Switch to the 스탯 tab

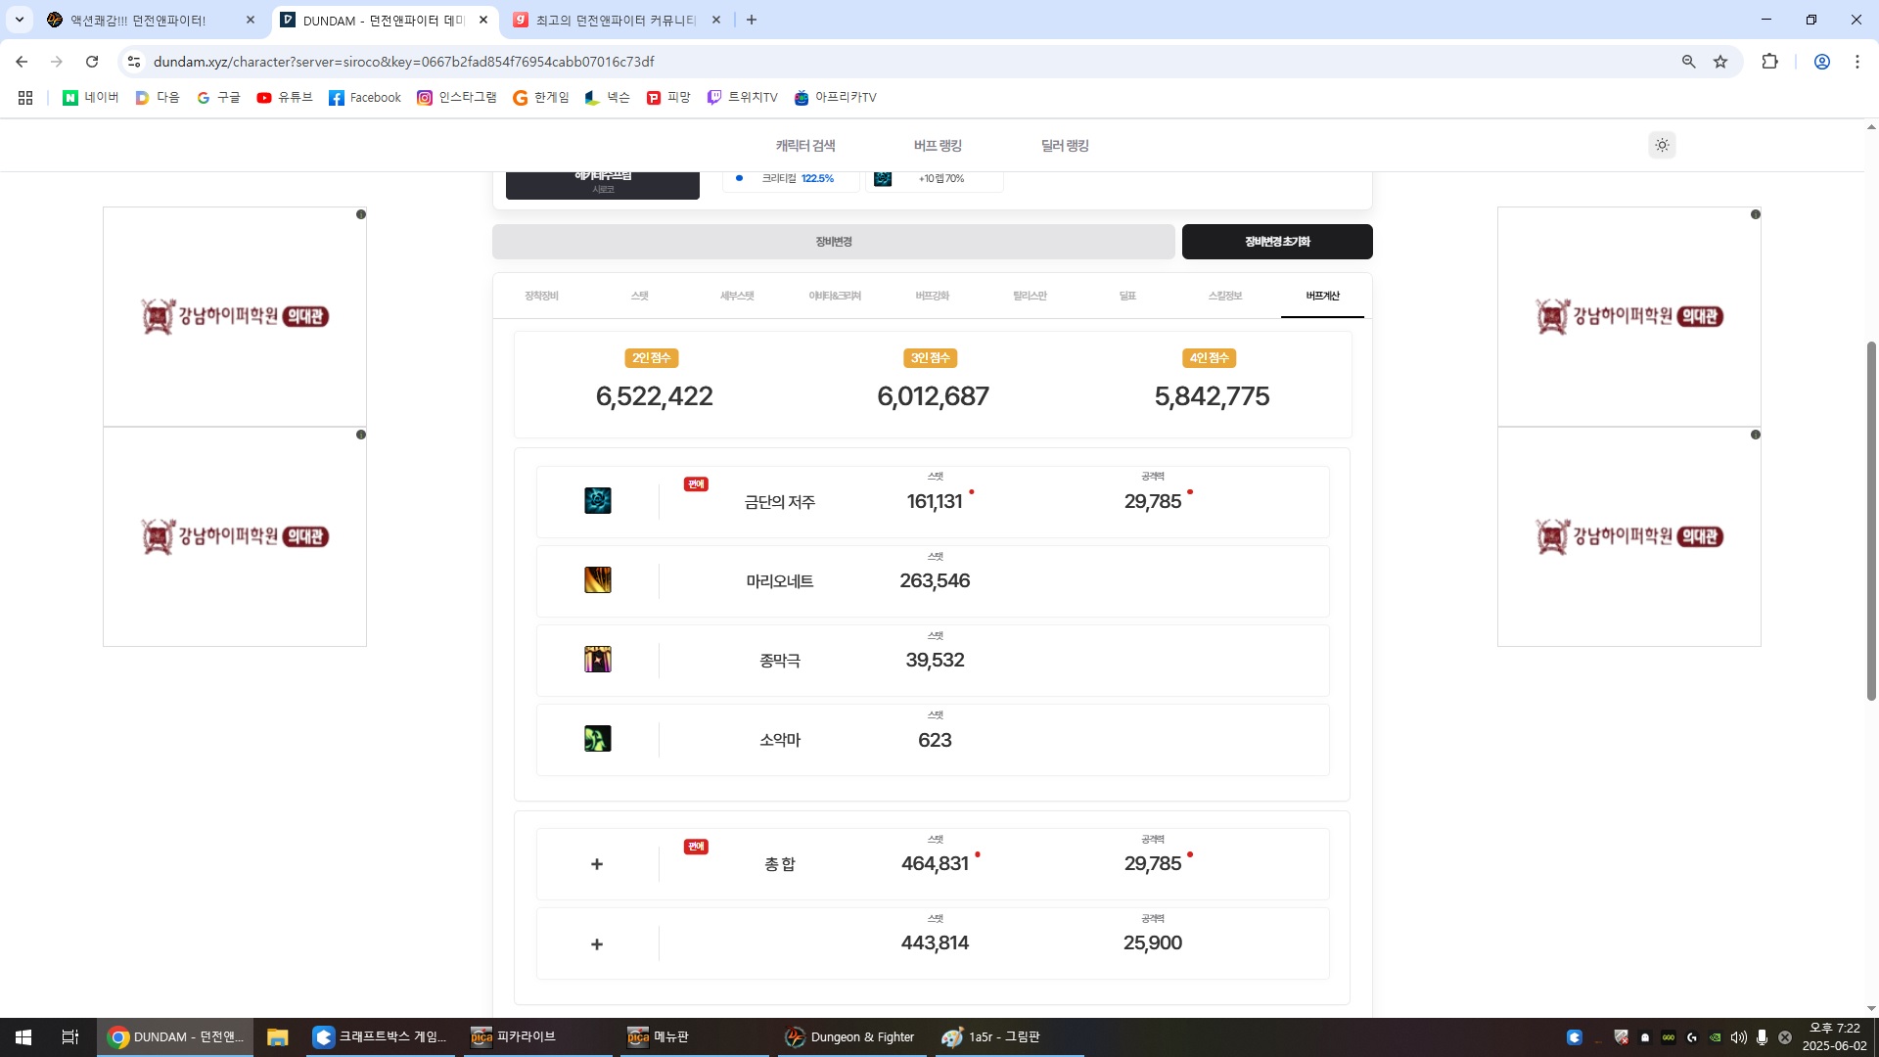coord(640,296)
